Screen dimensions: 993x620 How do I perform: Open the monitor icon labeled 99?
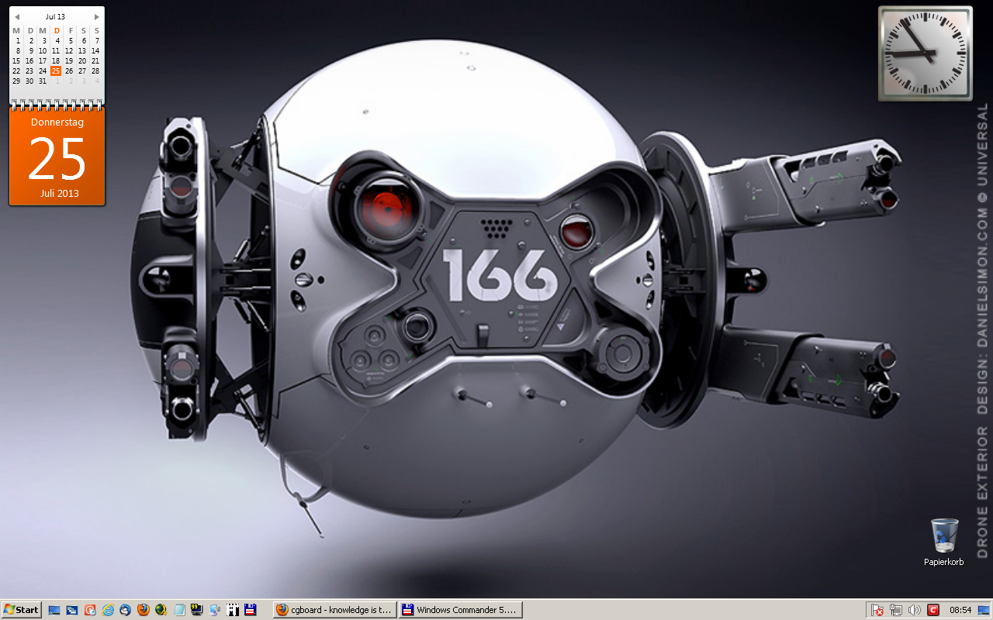click(196, 610)
